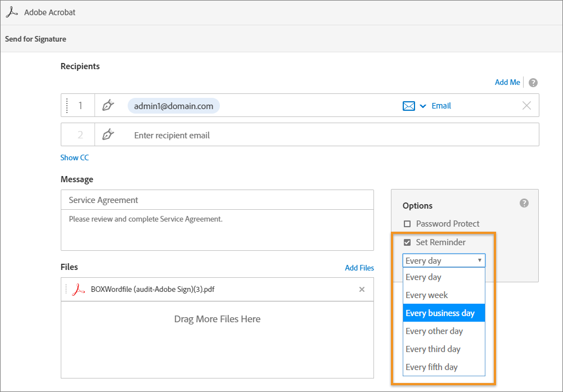Remove recipient admin1@domain.com
The image size is (563, 392).
[526, 105]
